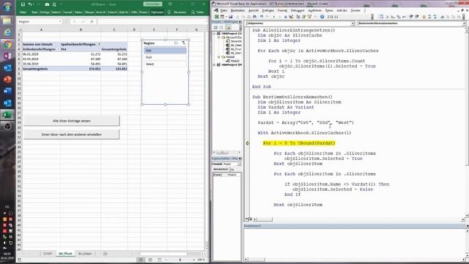The height and width of the screenshot is (264, 469).
Task: Collapse the top VBAProject tree node
Action: coord(214,34)
